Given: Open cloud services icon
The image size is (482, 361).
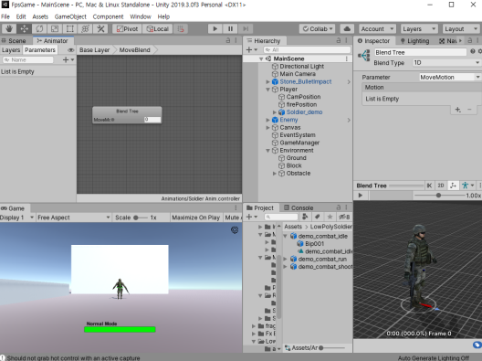Looking at the screenshot, I should pos(347,29).
